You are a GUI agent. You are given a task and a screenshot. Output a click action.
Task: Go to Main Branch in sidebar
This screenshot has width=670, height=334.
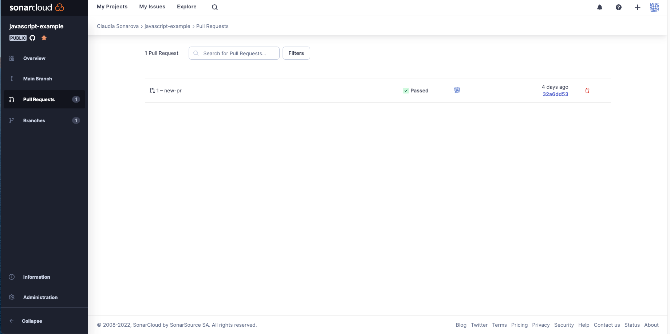[44, 79]
